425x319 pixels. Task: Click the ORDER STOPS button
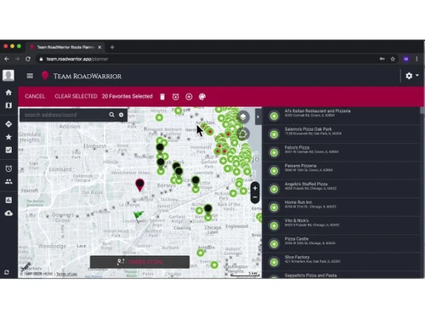139,262
